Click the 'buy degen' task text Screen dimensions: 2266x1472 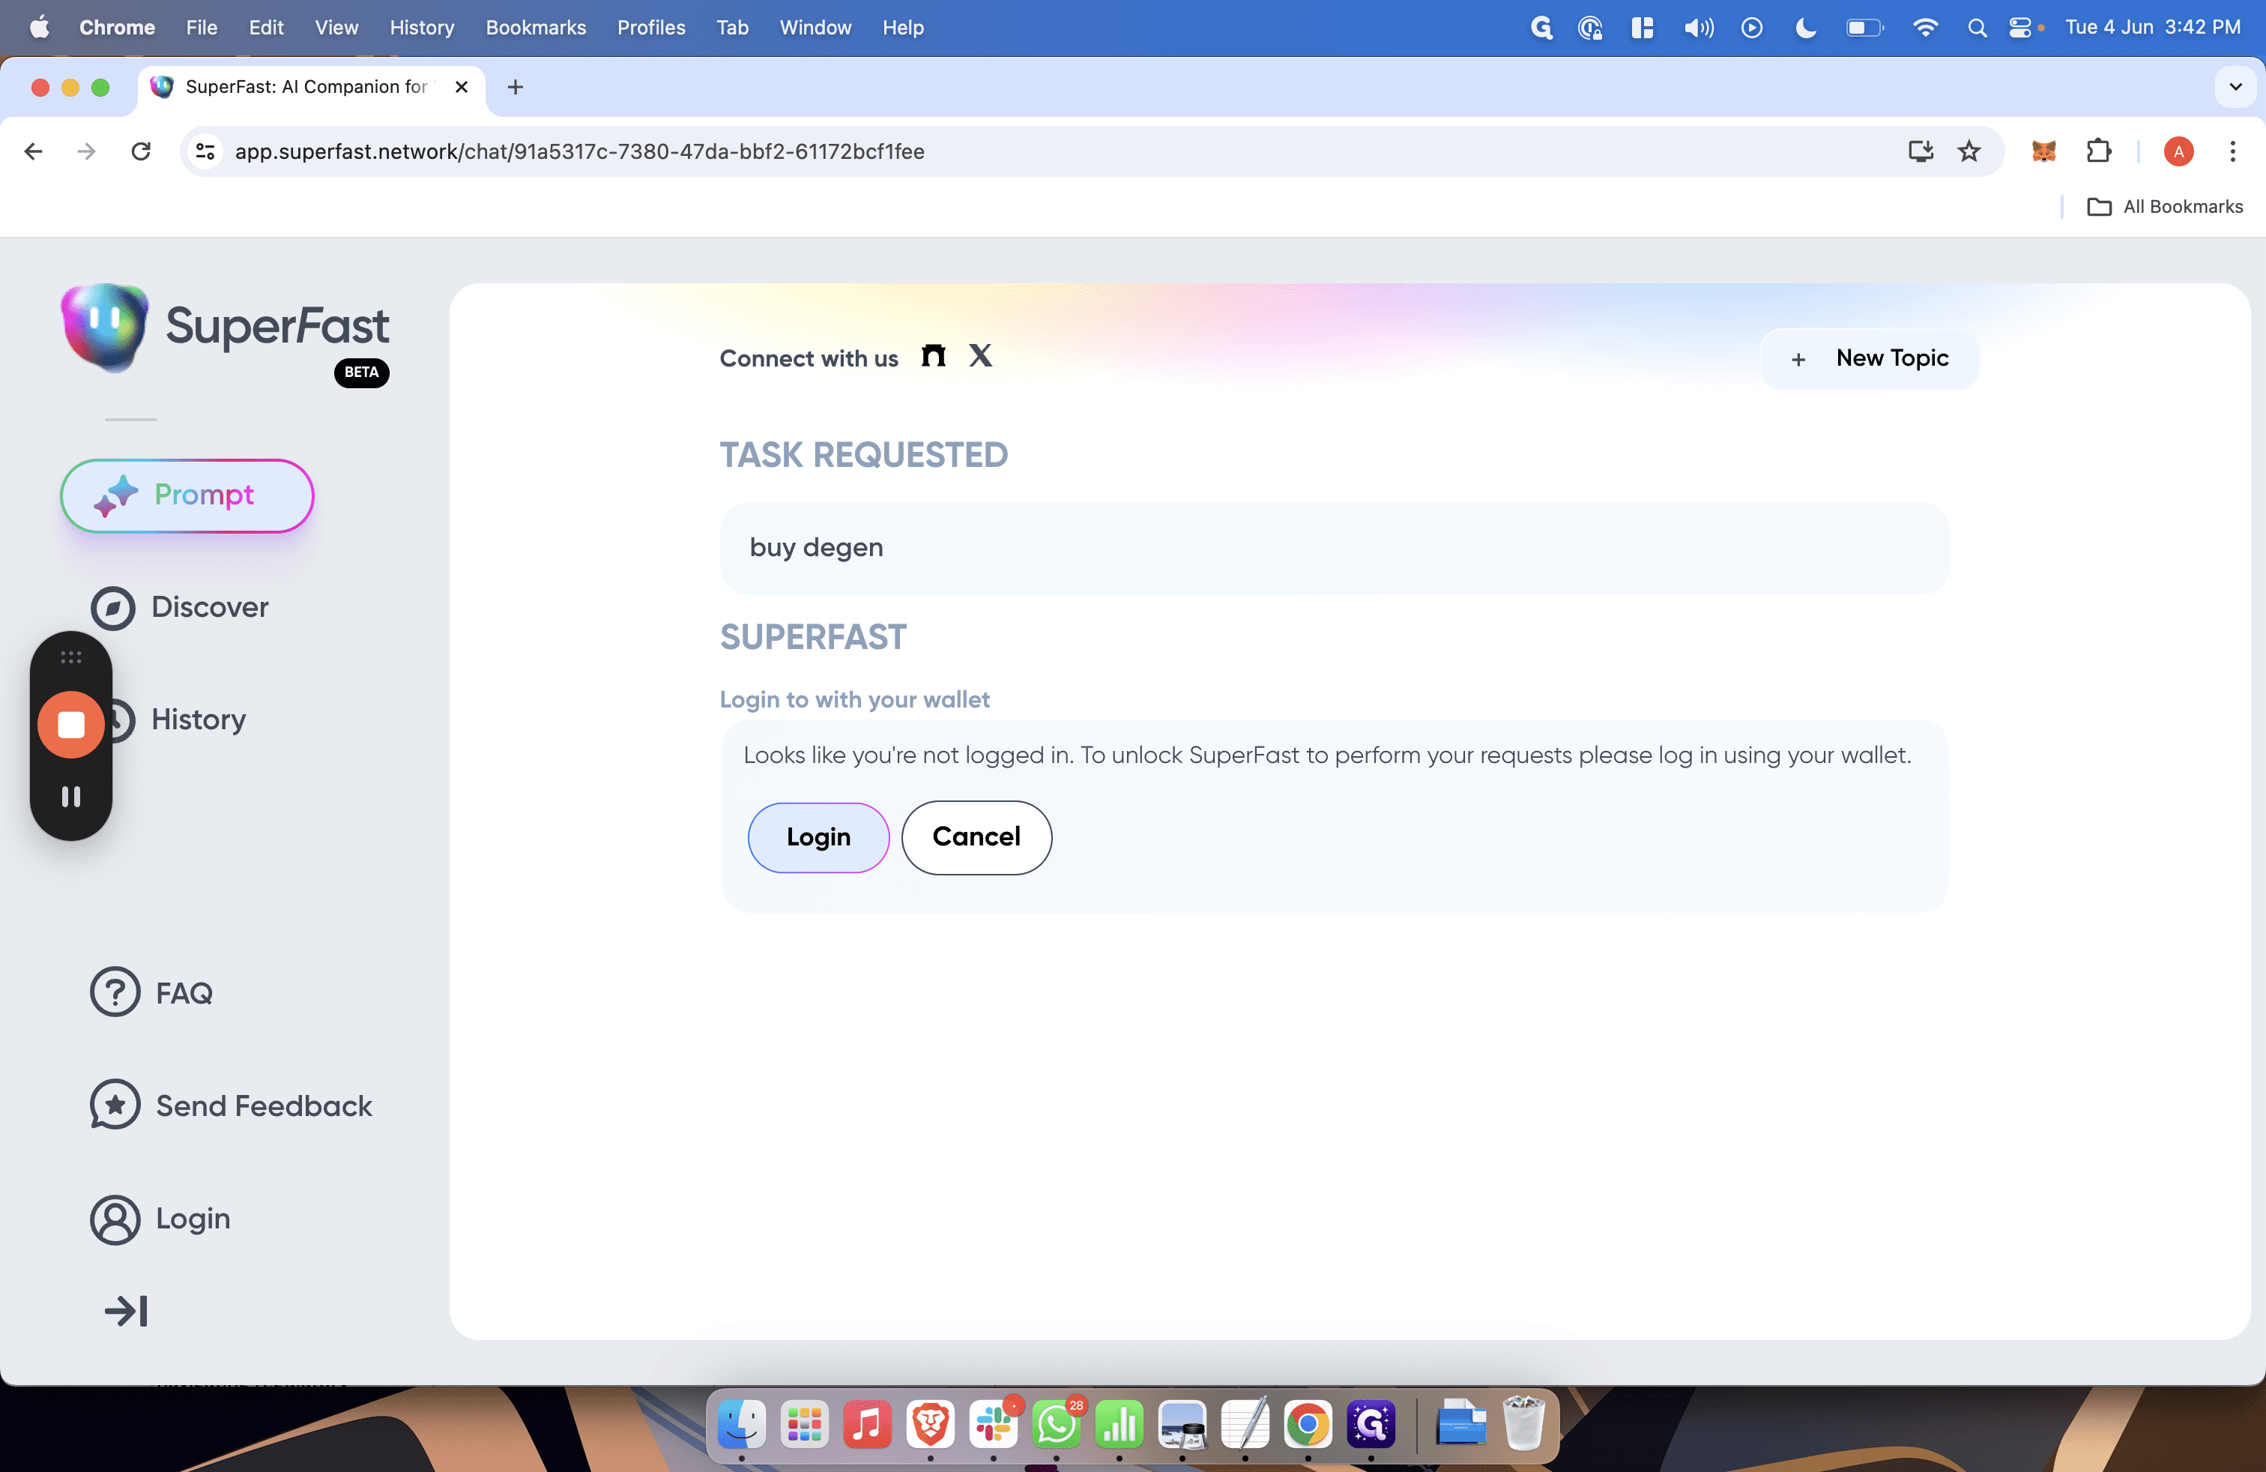pos(816,547)
